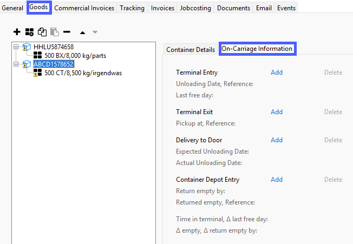Screen dimensions: 353x244
Task: Click the container icon beside HHLU5874658
Action: [26, 47]
